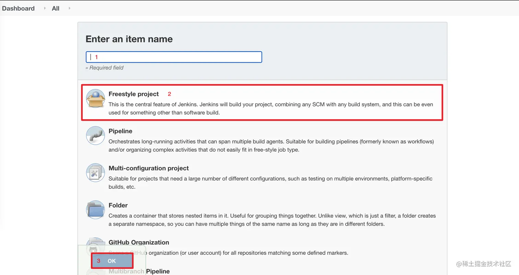Select the Pipeline item title
Viewport: 519px width, 275px height.
[x=120, y=131]
